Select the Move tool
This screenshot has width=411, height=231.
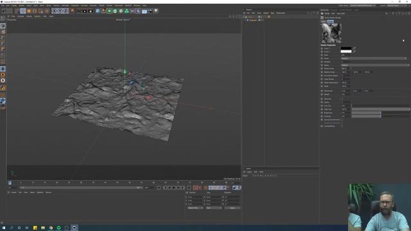click(23, 11)
